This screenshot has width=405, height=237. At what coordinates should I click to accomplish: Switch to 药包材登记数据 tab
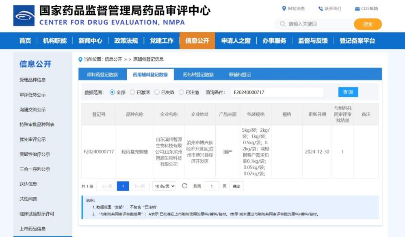pyautogui.click(x=198, y=74)
